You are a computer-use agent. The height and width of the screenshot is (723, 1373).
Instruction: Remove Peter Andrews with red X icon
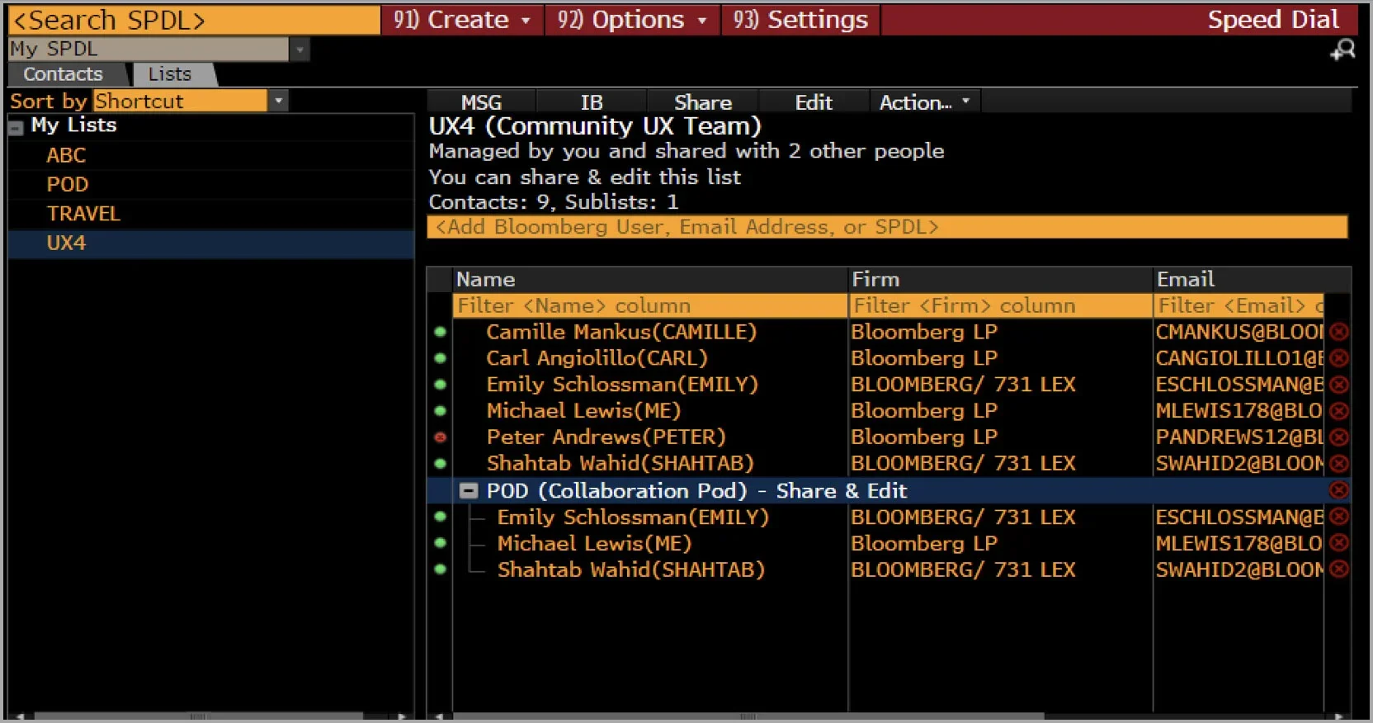1339,437
